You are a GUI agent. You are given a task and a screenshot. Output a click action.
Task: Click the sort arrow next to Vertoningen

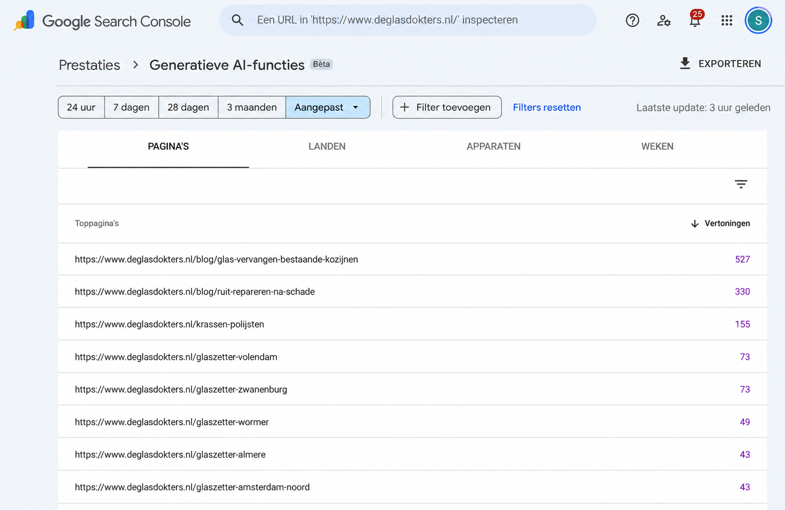[695, 223]
